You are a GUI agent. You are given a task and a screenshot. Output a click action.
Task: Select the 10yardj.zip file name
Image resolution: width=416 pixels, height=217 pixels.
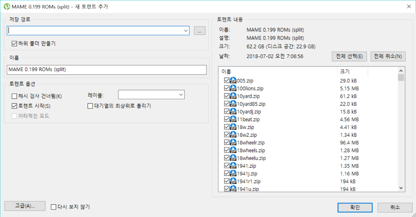(249, 112)
